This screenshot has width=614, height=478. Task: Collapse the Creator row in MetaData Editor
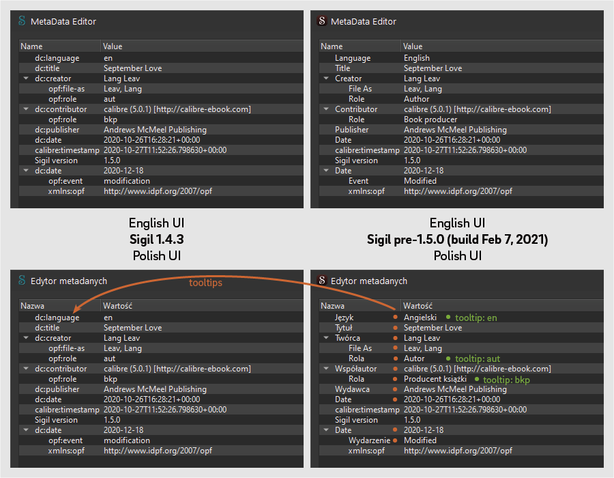pyautogui.click(x=326, y=79)
